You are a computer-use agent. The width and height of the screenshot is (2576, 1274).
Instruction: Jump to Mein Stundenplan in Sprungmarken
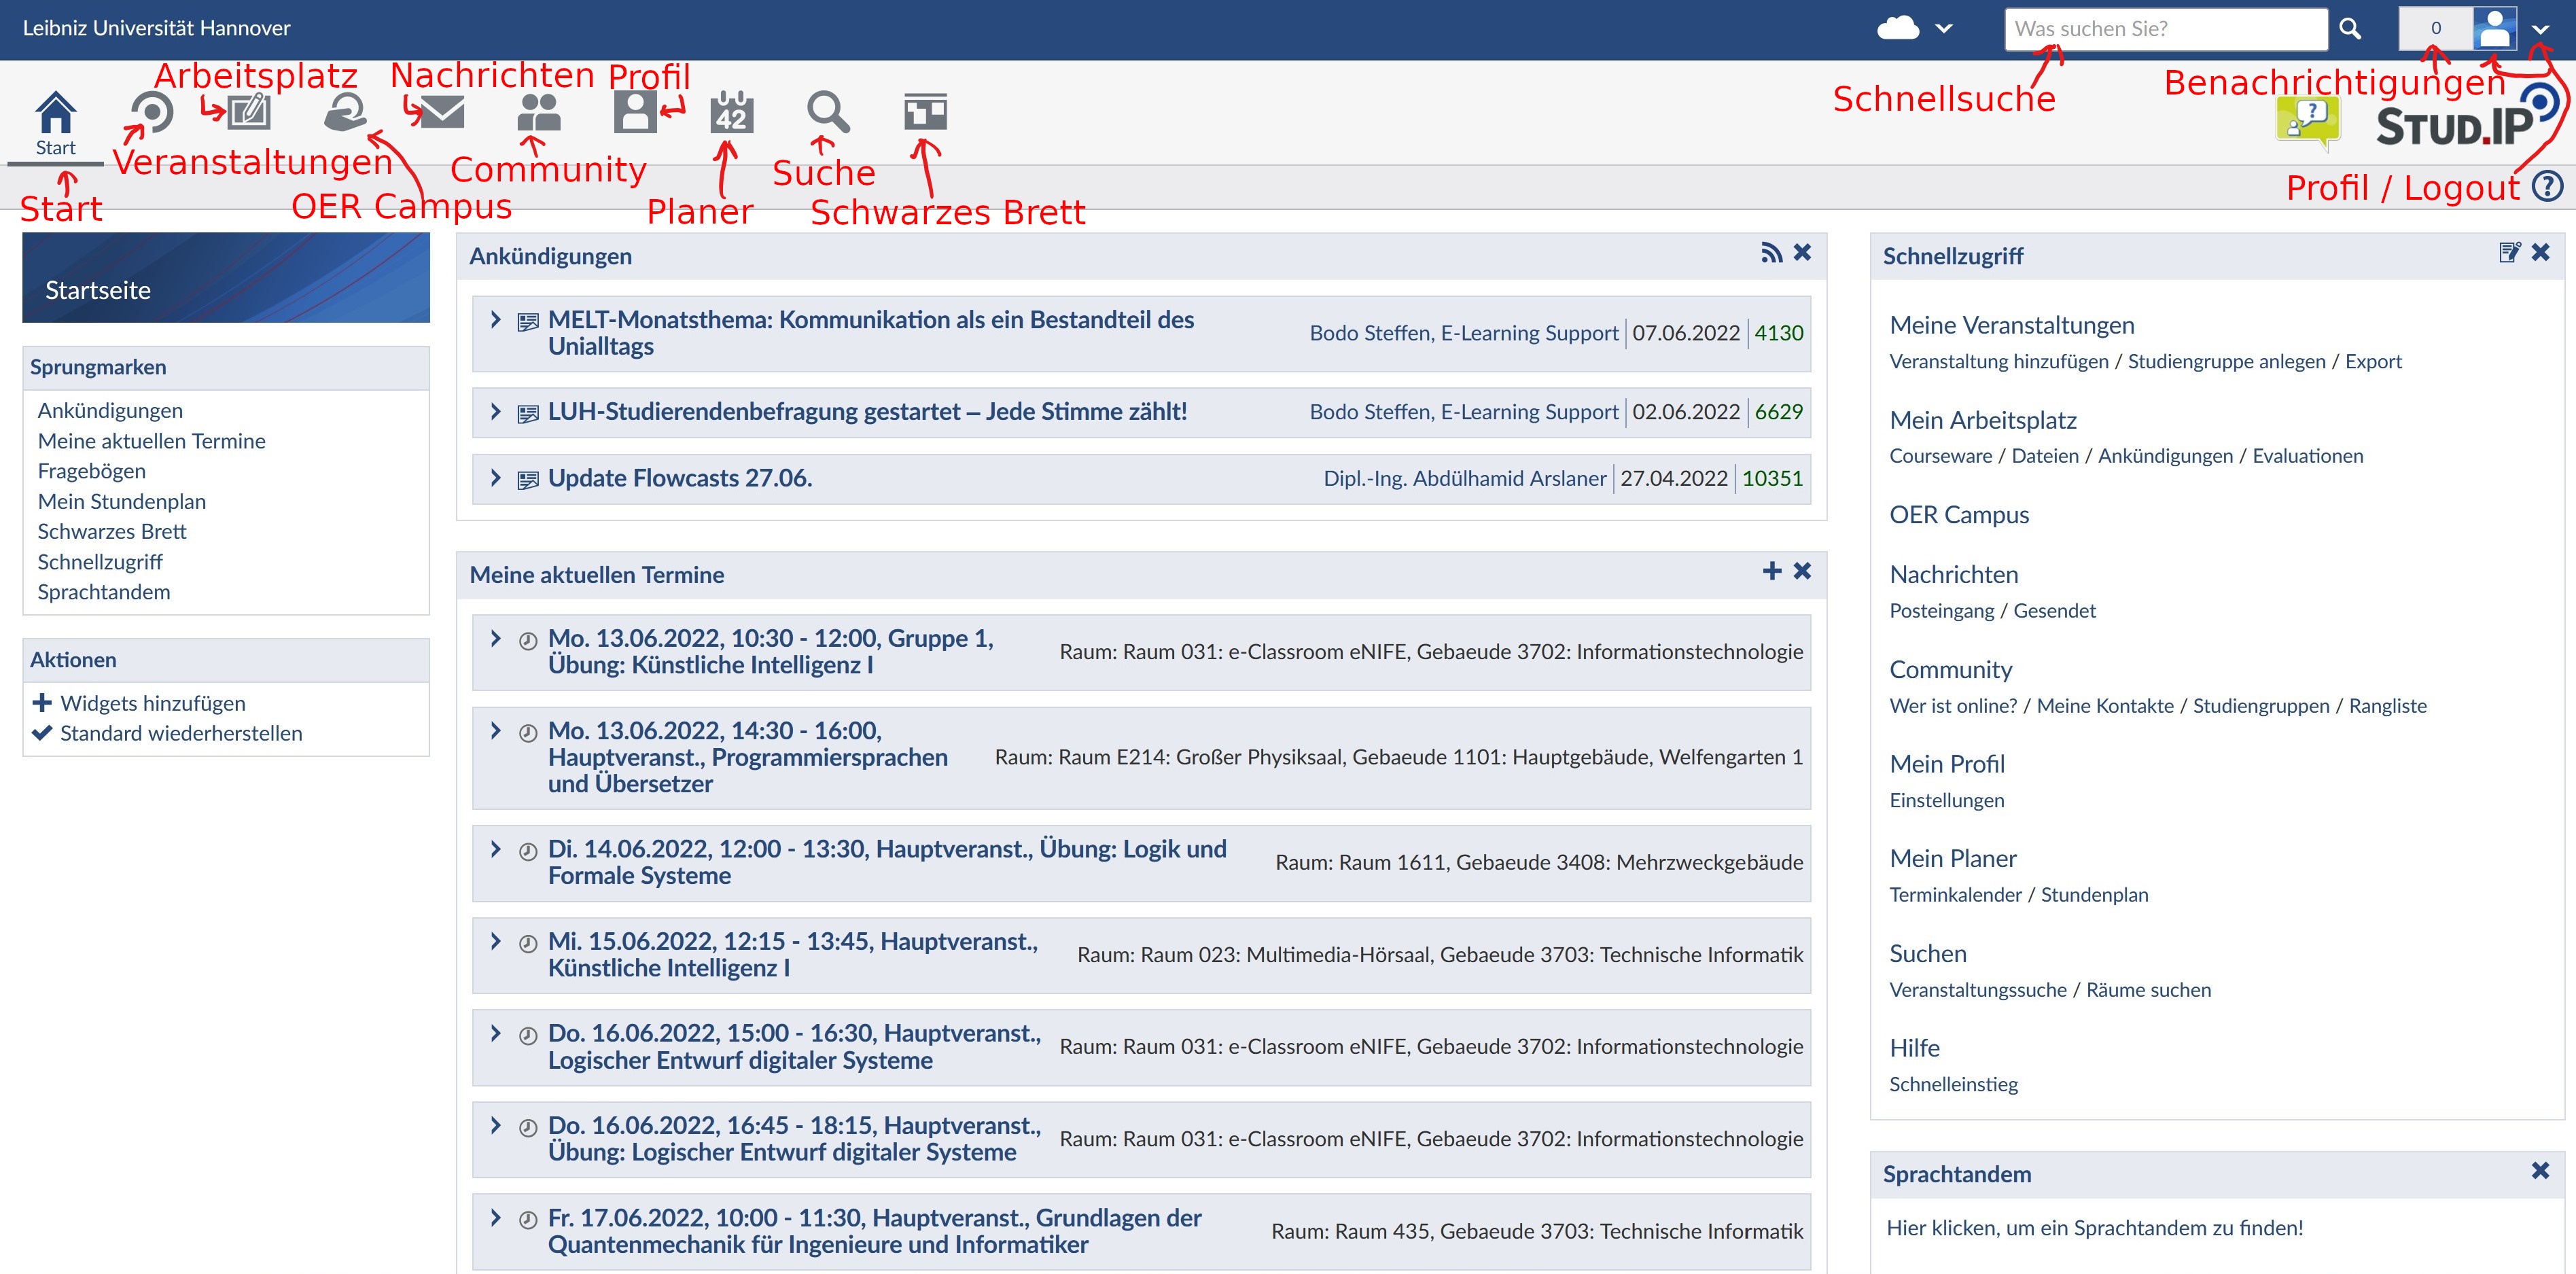[x=122, y=501]
